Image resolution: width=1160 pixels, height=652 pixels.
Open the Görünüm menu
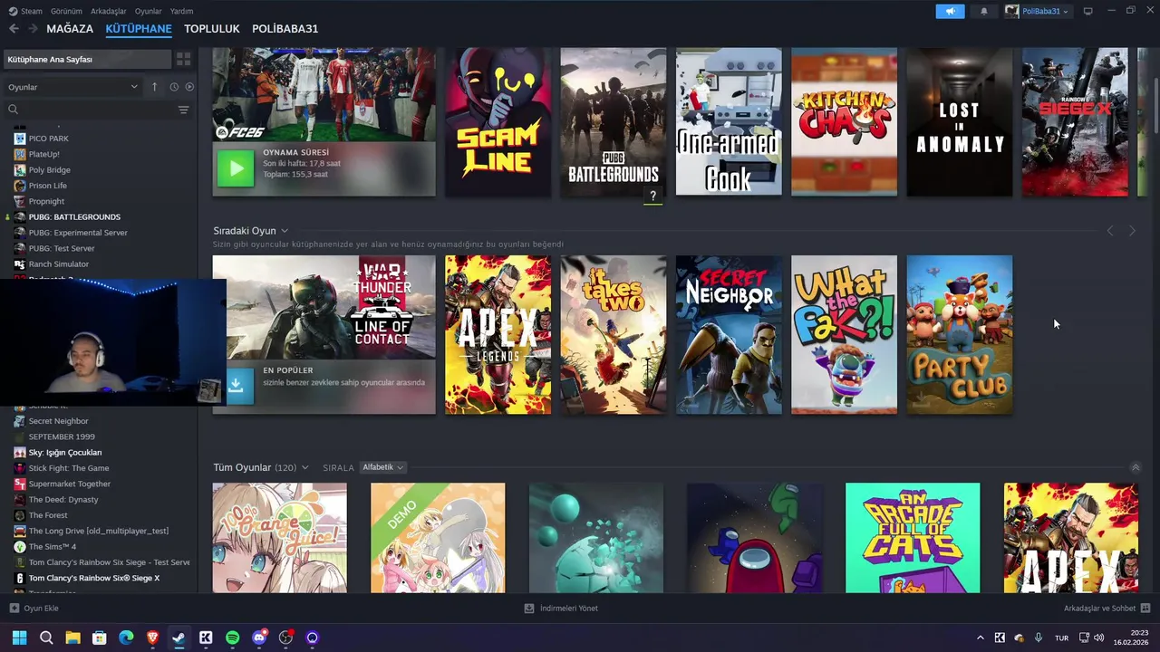coord(66,11)
